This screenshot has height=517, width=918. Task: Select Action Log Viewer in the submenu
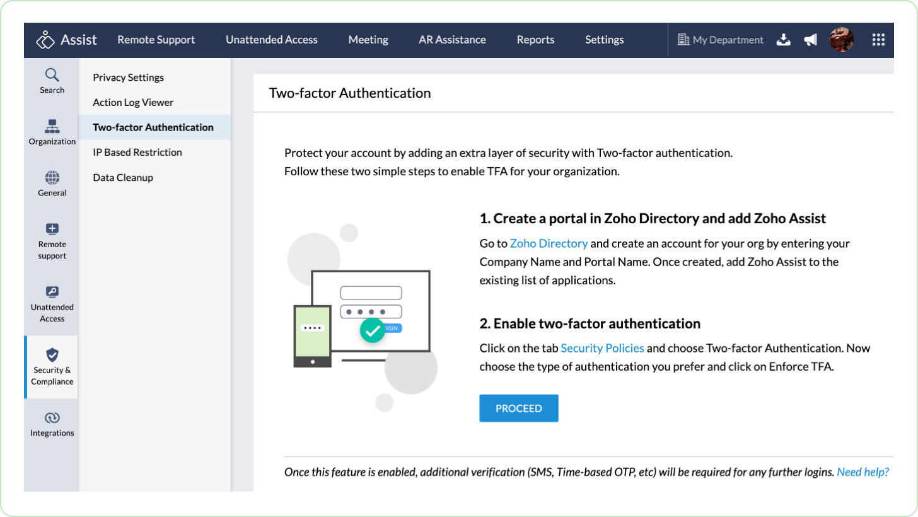pos(154,102)
